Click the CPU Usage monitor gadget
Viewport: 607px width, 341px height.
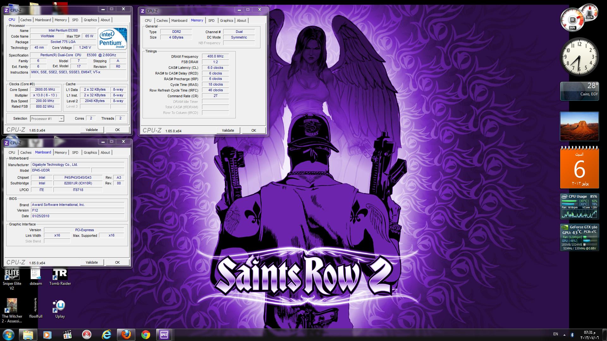point(579,206)
